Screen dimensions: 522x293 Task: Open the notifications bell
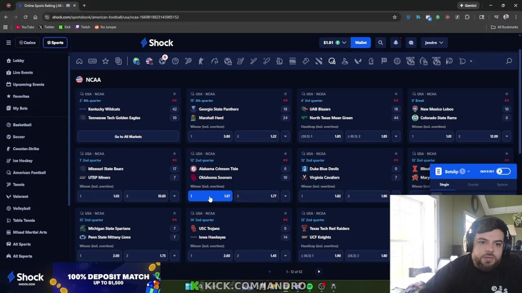point(396,42)
